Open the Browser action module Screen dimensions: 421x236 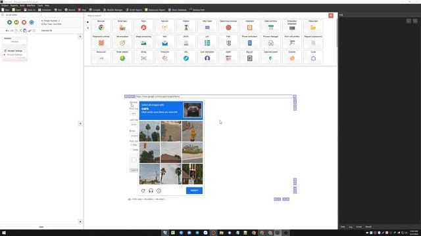(x=101, y=26)
